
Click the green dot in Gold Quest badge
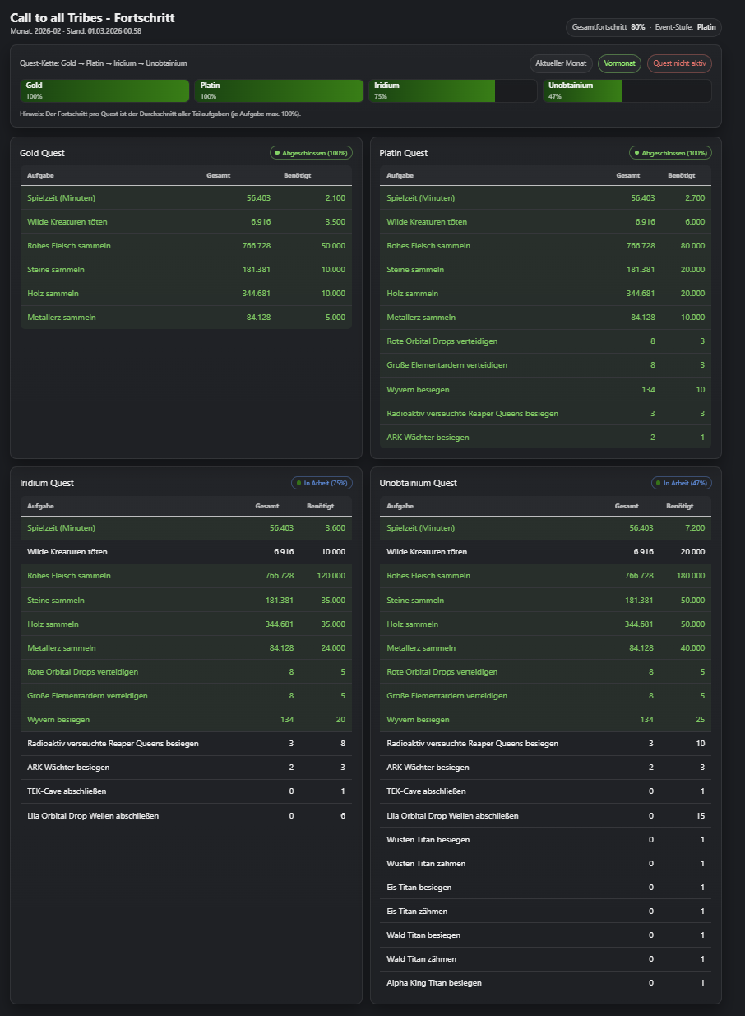[278, 153]
